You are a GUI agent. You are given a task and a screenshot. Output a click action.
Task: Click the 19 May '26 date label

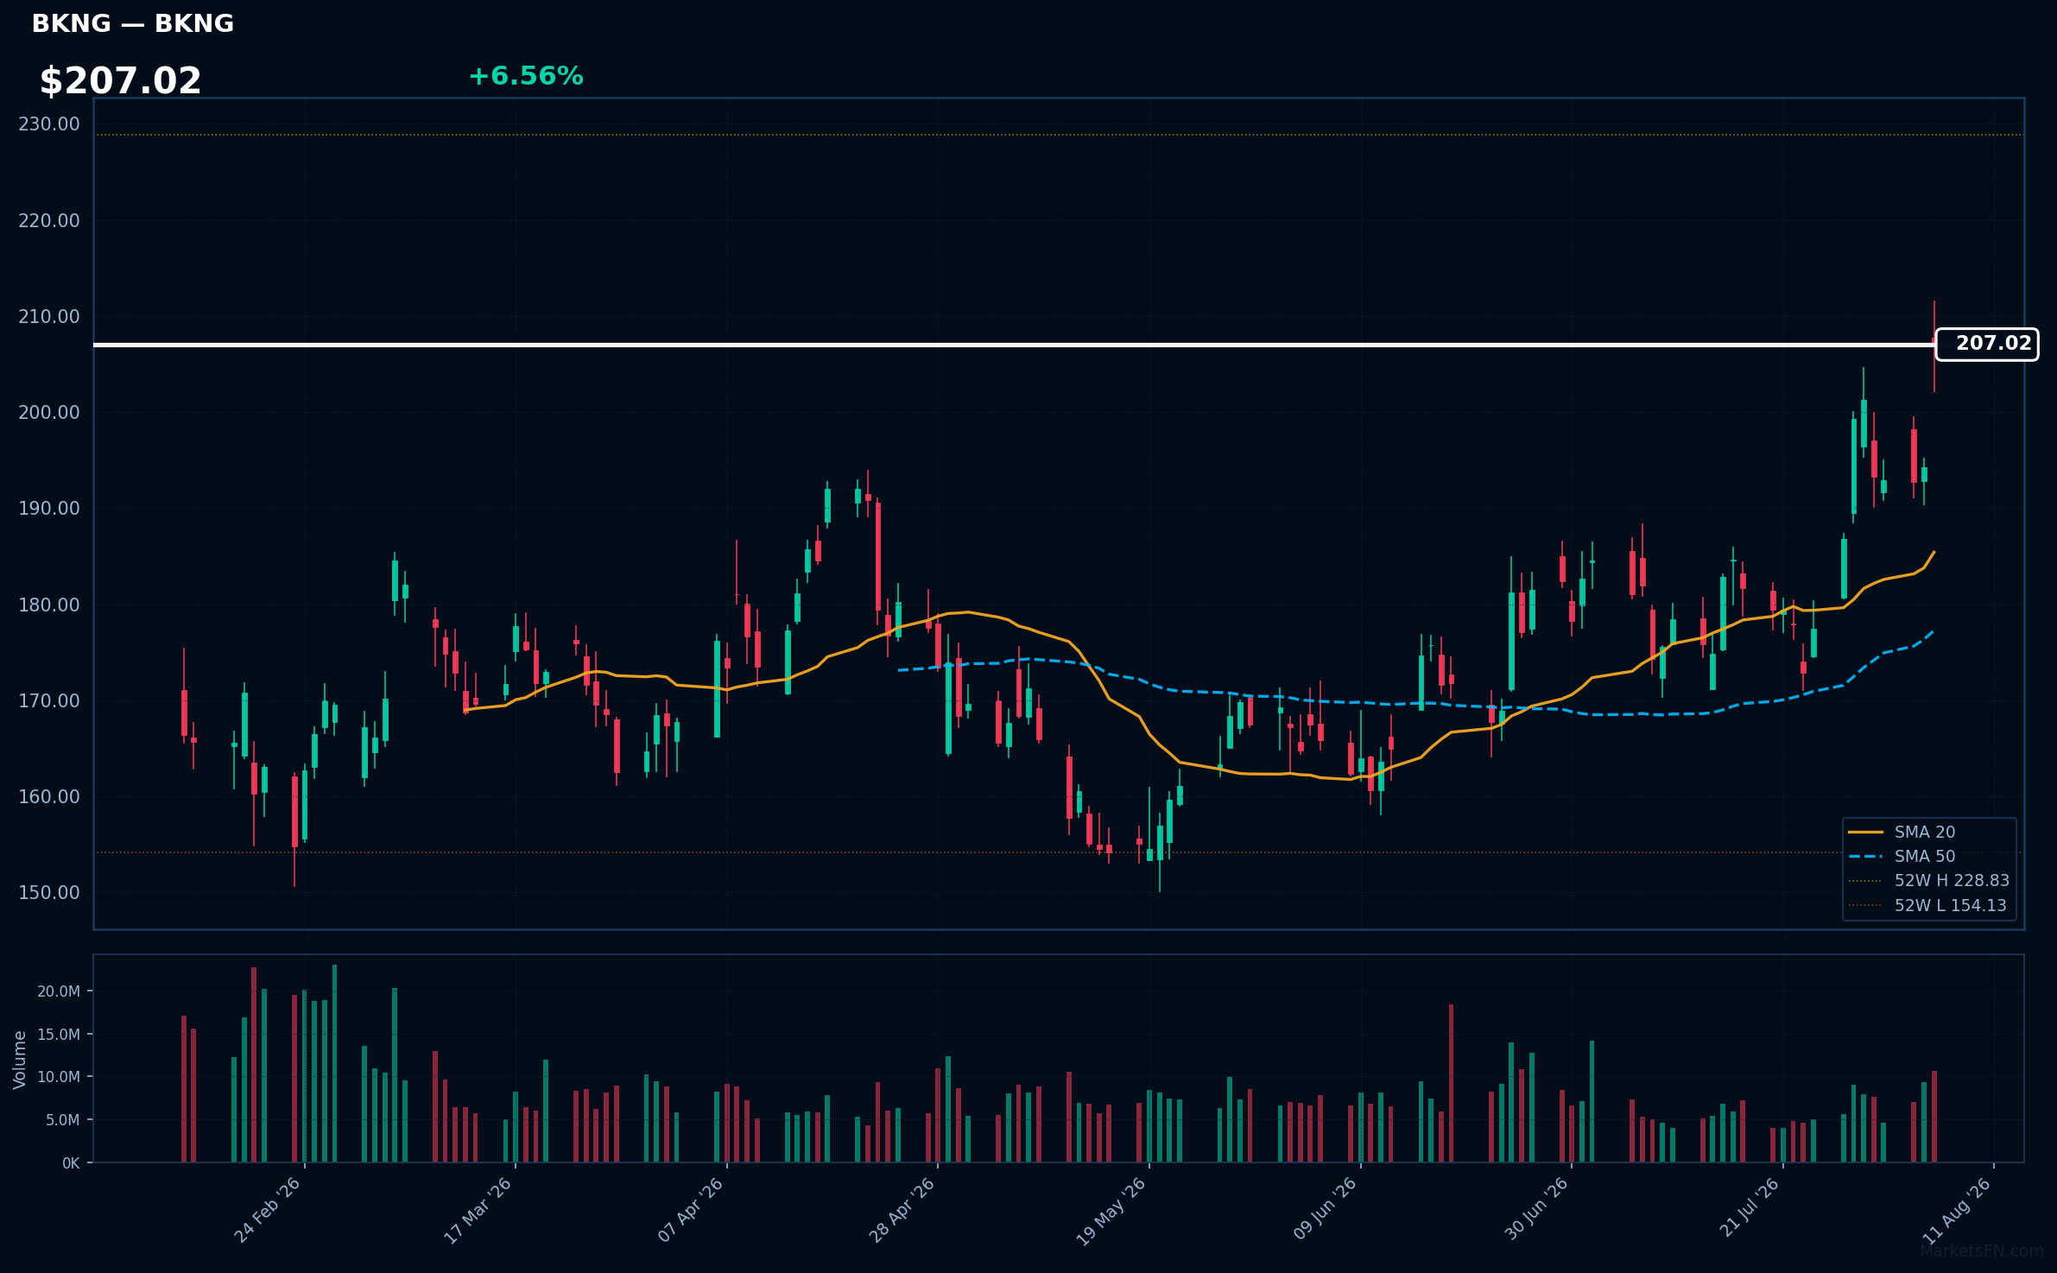coord(1111,1211)
